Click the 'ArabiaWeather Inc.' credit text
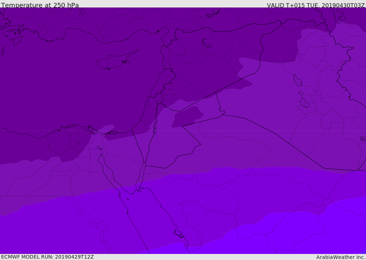366x260 pixels. 341,257
